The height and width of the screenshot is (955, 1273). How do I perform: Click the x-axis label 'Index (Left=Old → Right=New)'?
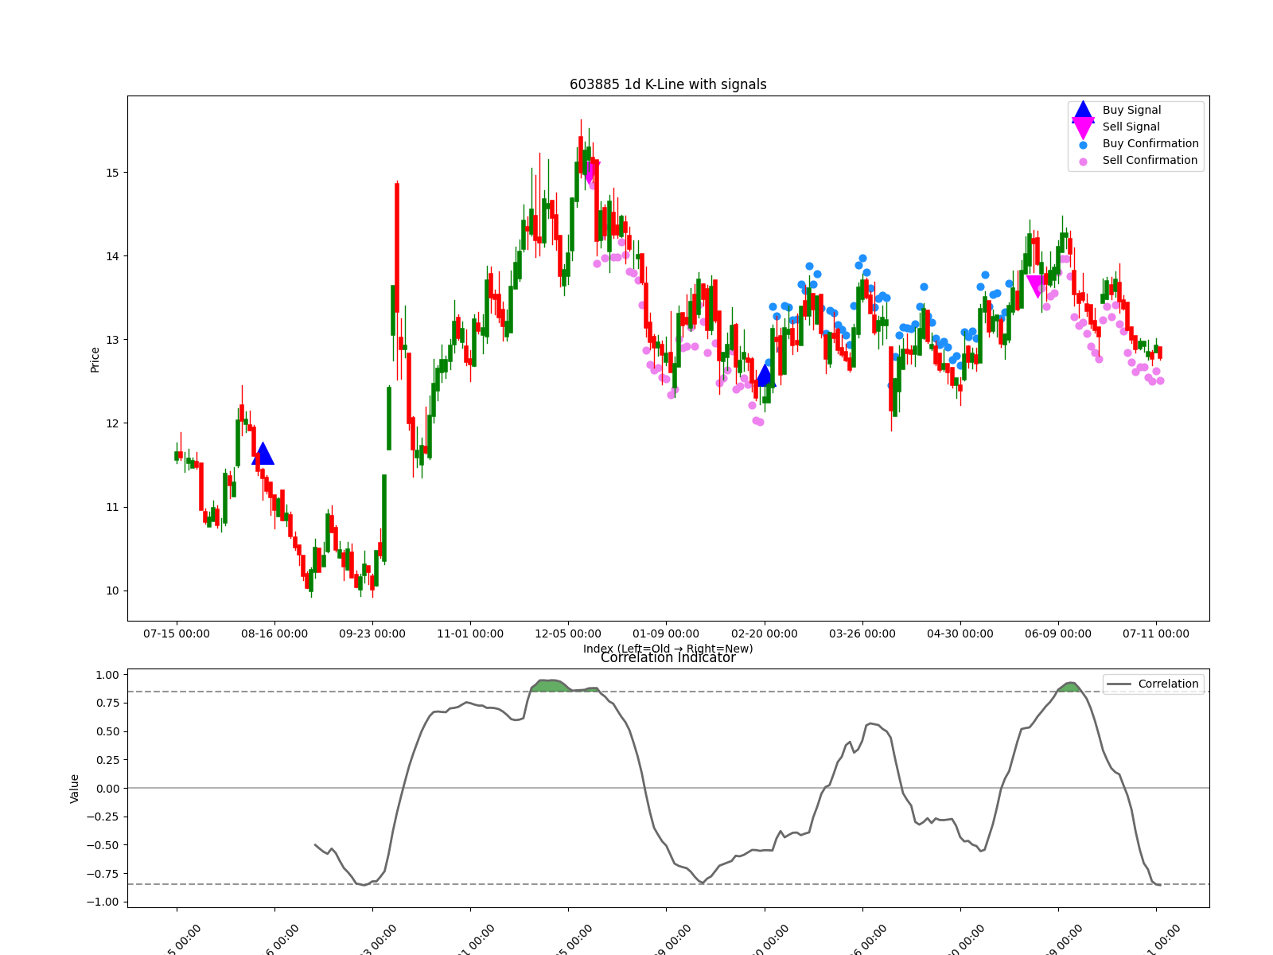668,649
